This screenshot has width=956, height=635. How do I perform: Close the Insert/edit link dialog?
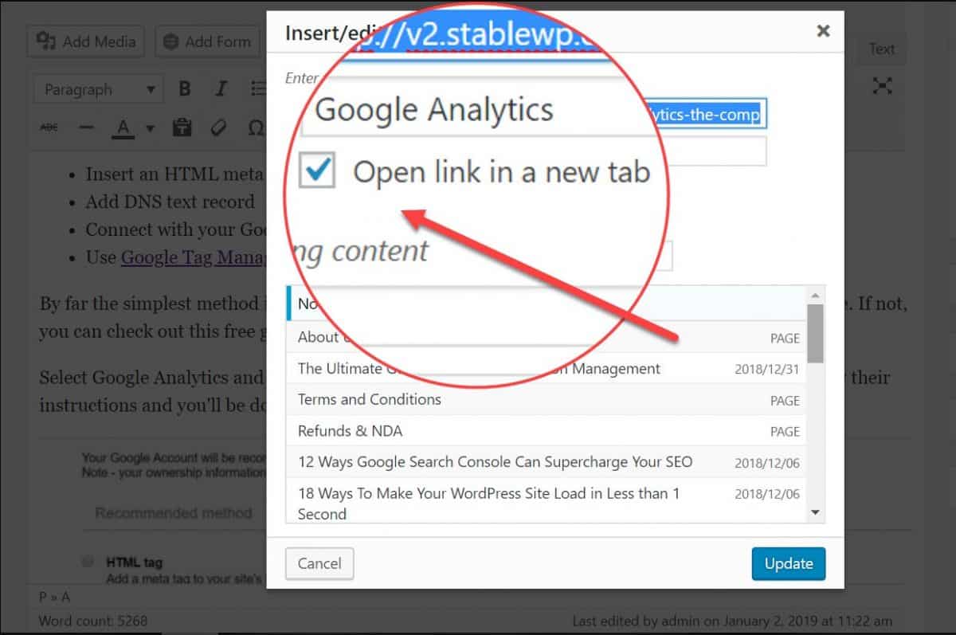pyautogui.click(x=824, y=31)
